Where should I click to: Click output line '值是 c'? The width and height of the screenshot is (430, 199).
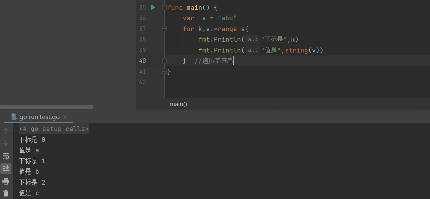coord(29,193)
